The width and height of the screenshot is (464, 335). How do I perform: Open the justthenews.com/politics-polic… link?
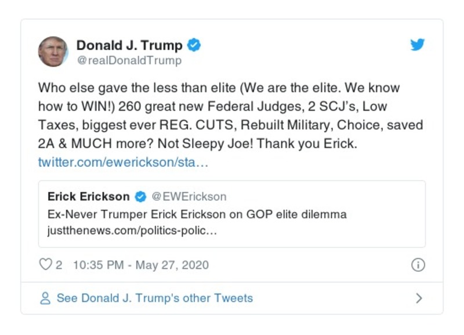132,230
